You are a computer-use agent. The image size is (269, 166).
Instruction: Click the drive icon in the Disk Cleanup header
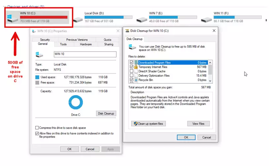tap(132, 47)
